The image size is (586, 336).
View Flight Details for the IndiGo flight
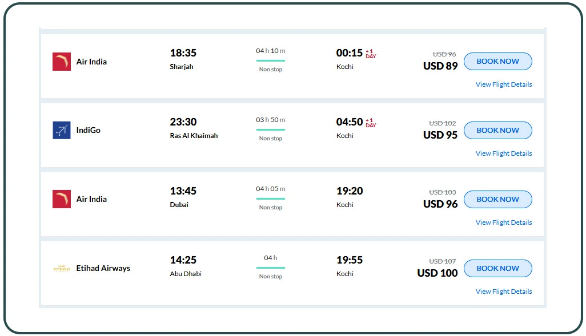[x=503, y=153]
